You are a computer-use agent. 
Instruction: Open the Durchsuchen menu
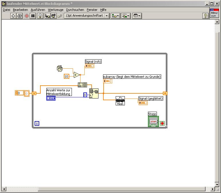coord(75,10)
